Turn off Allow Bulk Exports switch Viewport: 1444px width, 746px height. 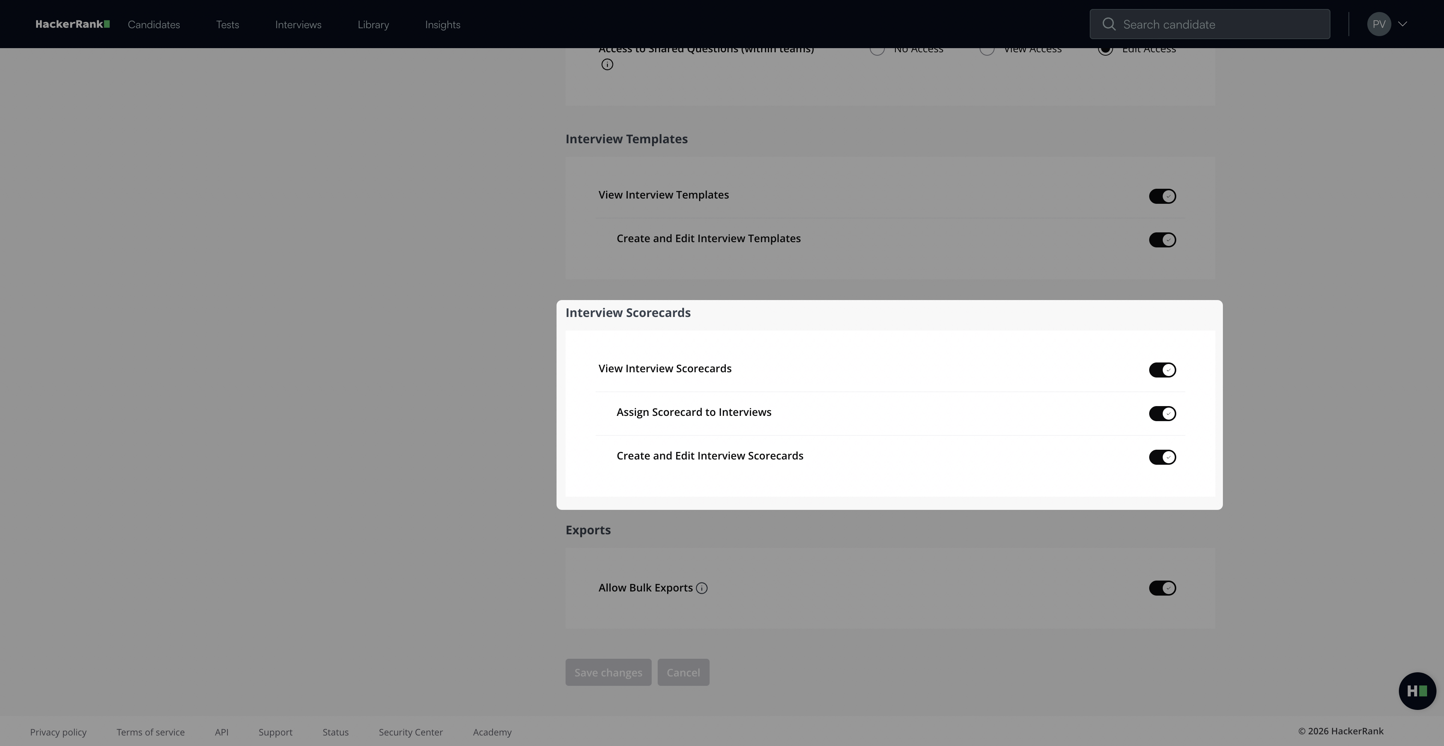point(1162,588)
